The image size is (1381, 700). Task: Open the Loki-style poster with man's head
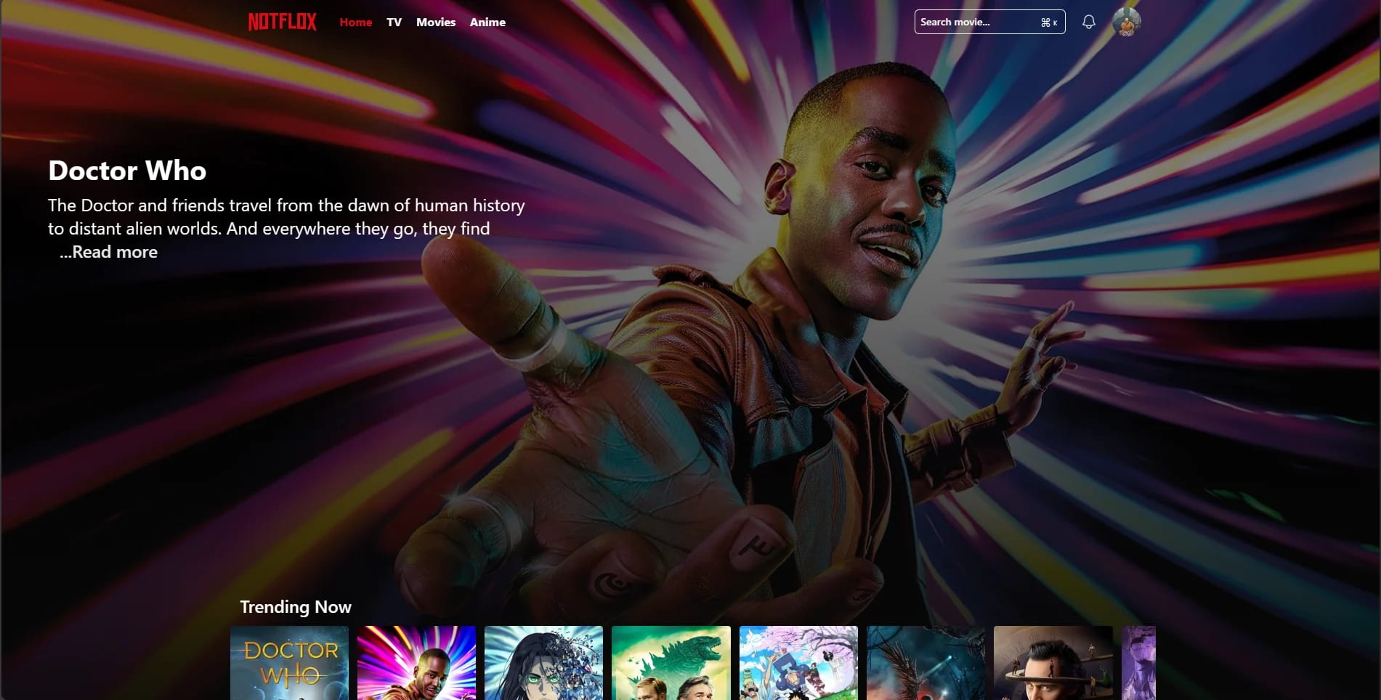click(1053, 663)
